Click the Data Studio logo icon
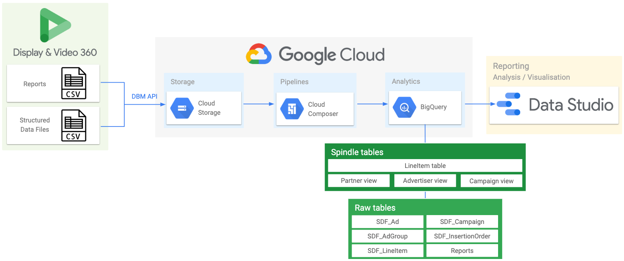The image size is (624, 261). tap(509, 104)
